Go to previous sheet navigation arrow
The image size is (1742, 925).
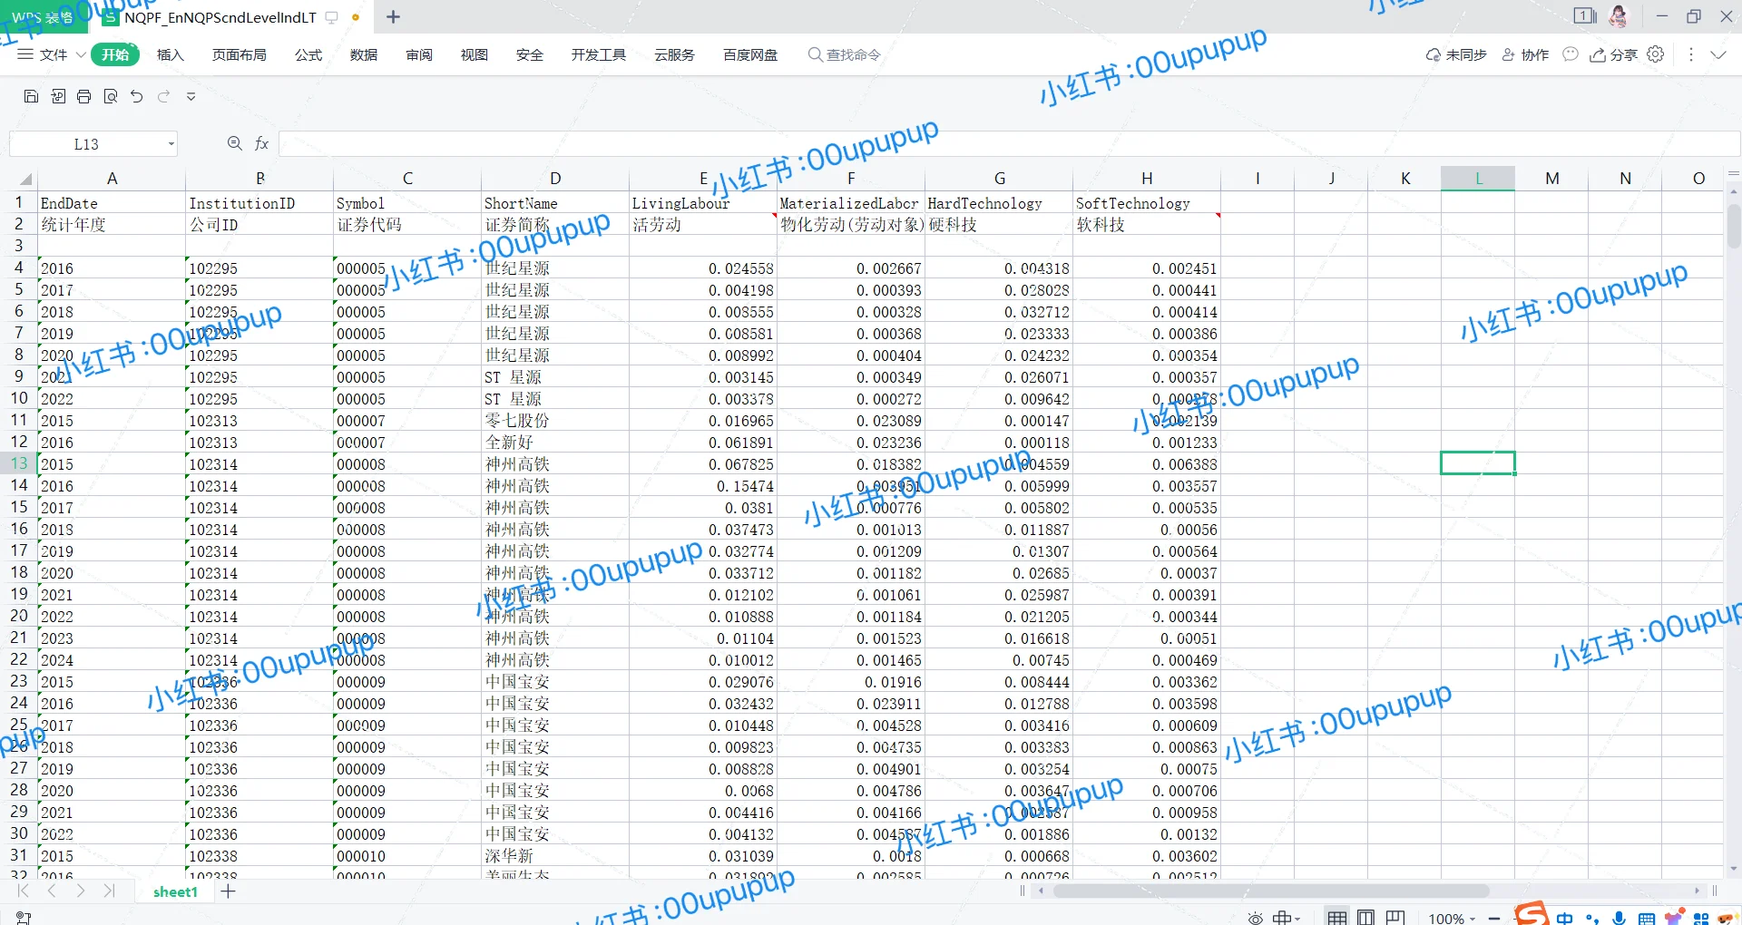(52, 891)
